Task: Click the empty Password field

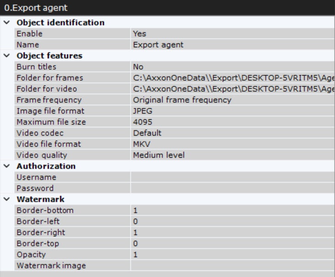Action: click(x=232, y=188)
